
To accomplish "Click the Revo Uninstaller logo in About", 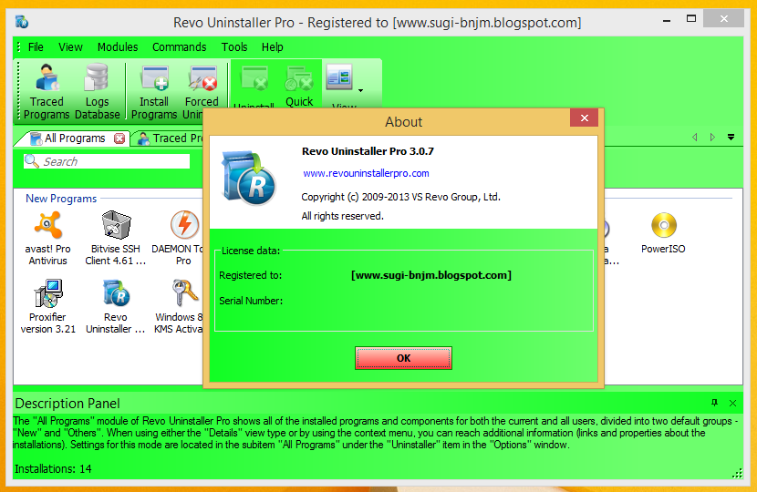I will coord(249,179).
